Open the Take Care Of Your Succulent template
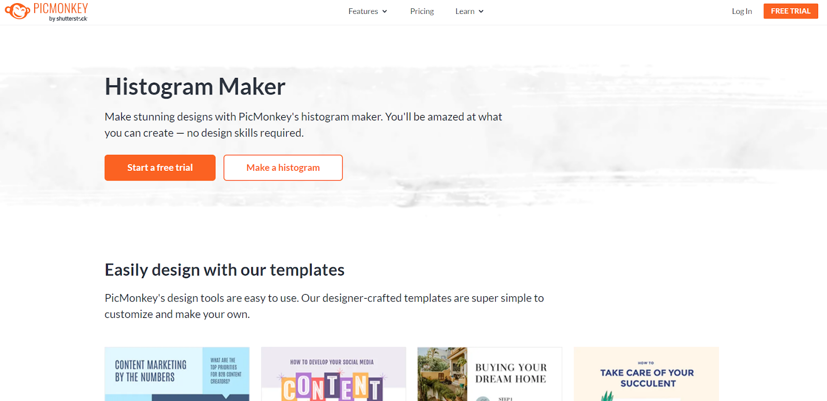The height and width of the screenshot is (401, 827). [646, 374]
